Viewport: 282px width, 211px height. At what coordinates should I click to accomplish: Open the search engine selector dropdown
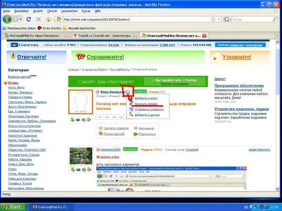[227, 19]
